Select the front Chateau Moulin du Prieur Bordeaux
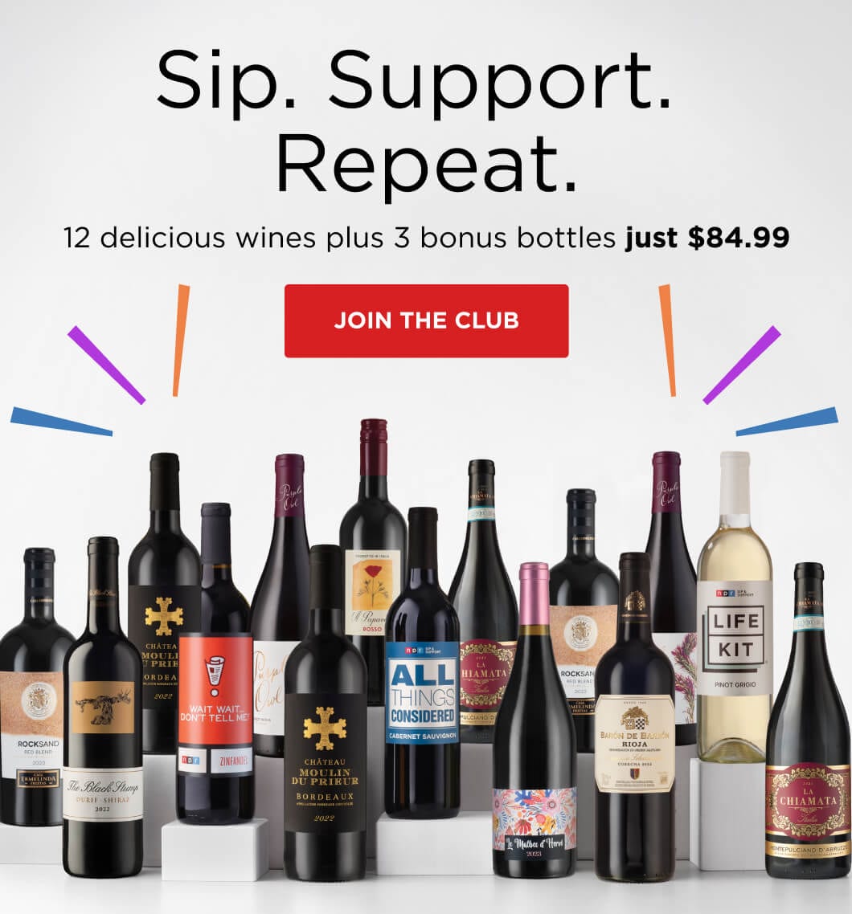Screen dimensions: 852x914 point(326,713)
